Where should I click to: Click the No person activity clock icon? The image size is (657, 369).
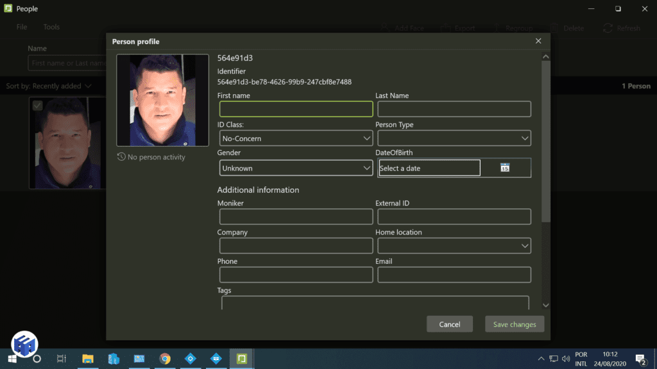pyautogui.click(x=121, y=156)
